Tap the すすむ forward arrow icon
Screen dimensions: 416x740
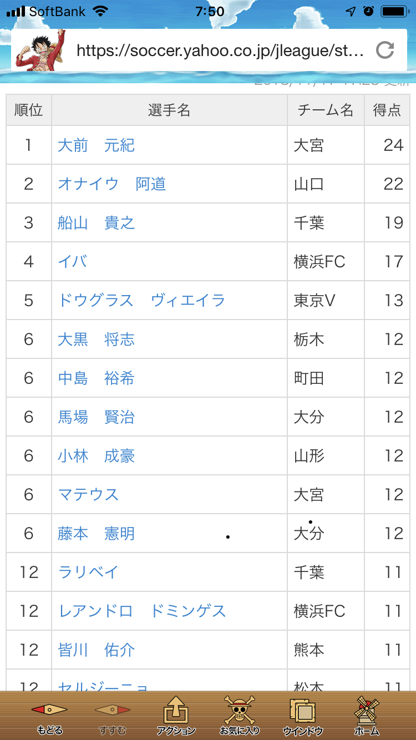click(x=113, y=710)
